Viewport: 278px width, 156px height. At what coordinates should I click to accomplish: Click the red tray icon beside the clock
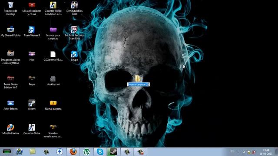pos(254,152)
